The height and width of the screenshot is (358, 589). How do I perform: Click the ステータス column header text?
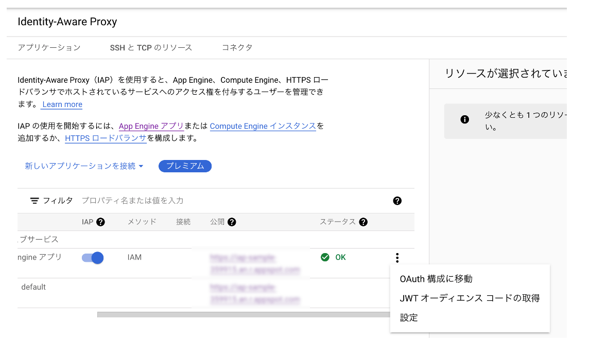tap(337, 222)
